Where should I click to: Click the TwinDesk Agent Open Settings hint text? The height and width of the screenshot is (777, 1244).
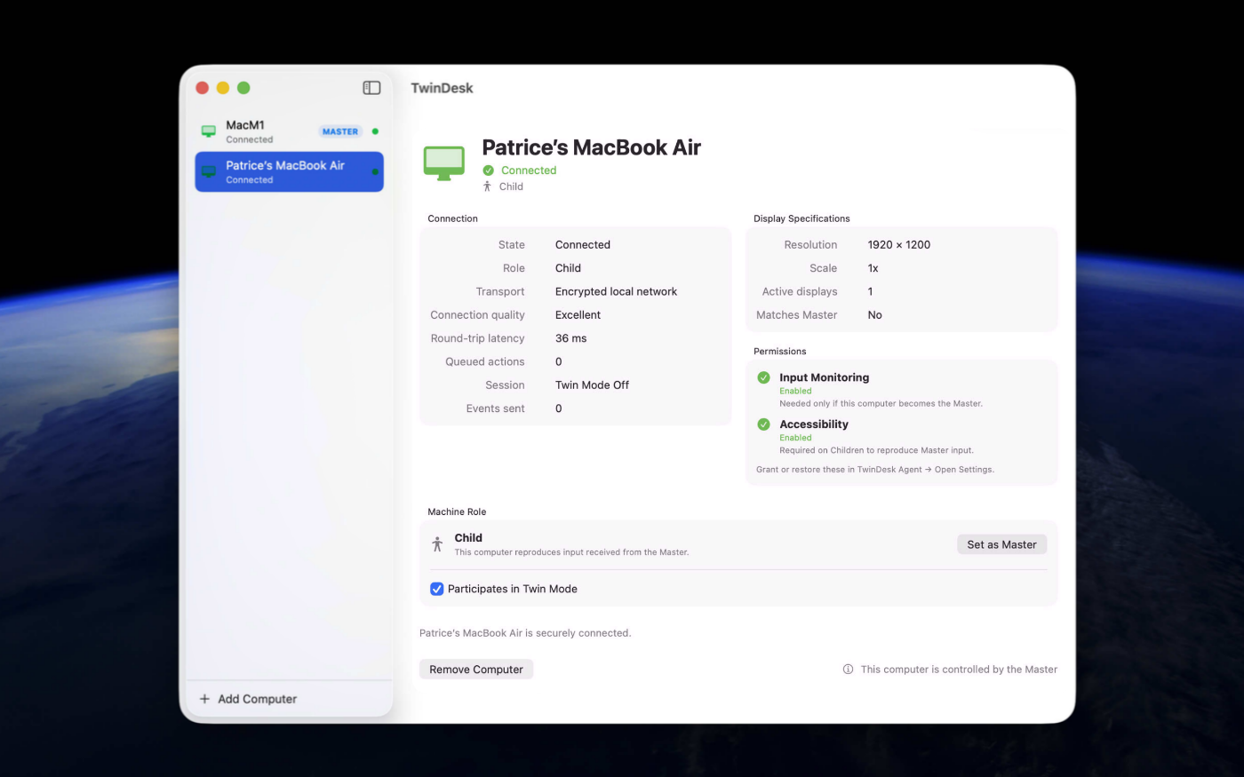tap(875, 470)
